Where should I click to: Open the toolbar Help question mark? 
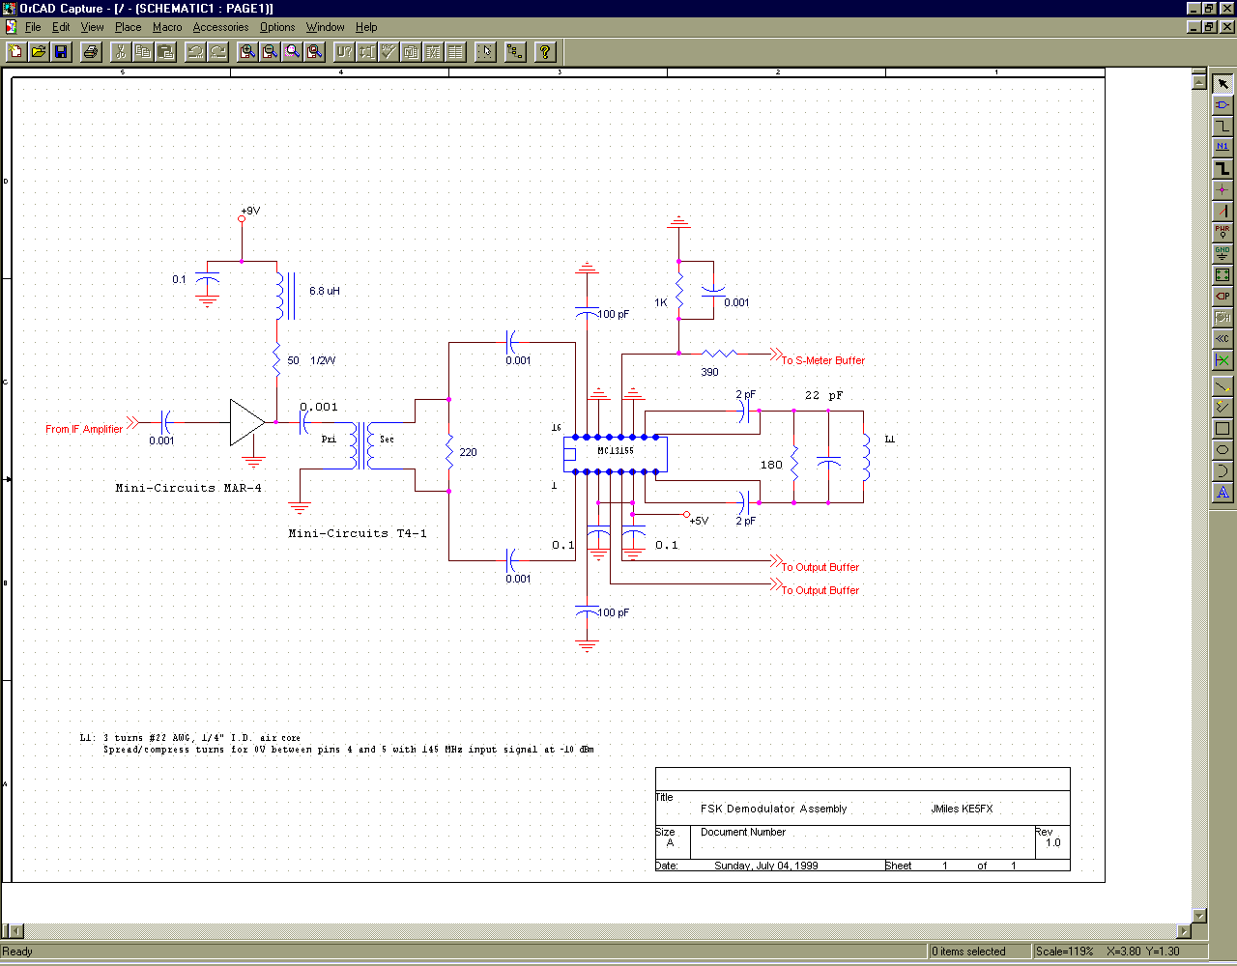point(545,51)
